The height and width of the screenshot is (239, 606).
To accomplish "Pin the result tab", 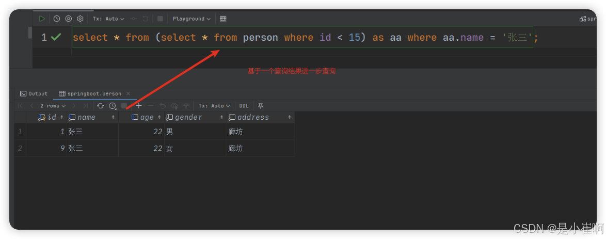I will coord(261,106).
